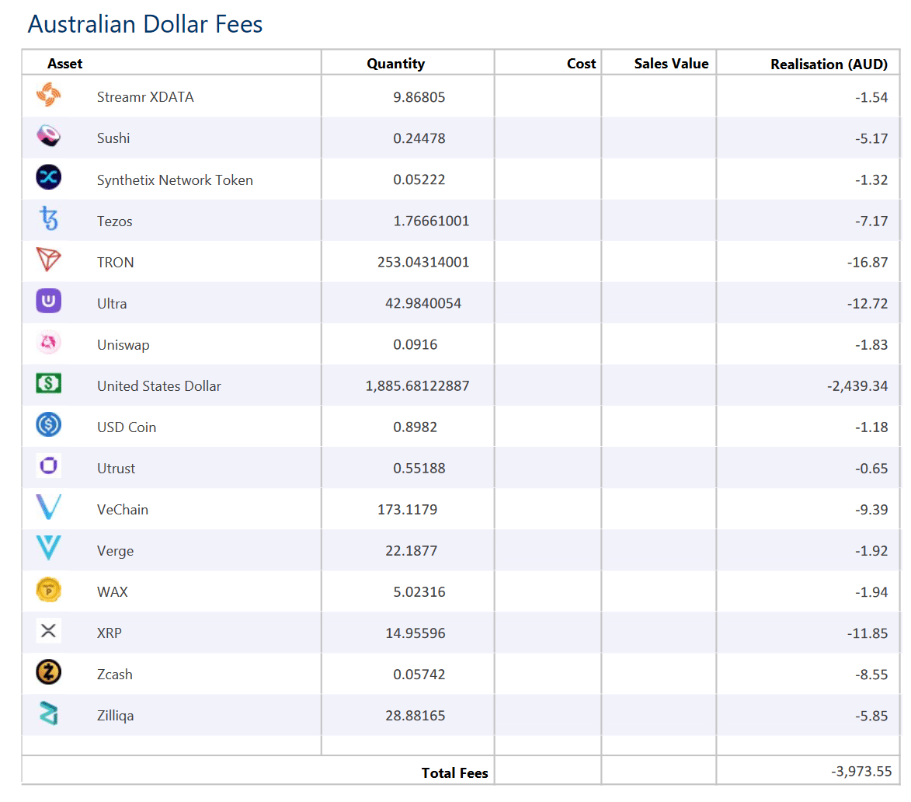This screenshot has height=802, width=911.
Task: Click realisation value -9.39
Action: click(871, 510)
